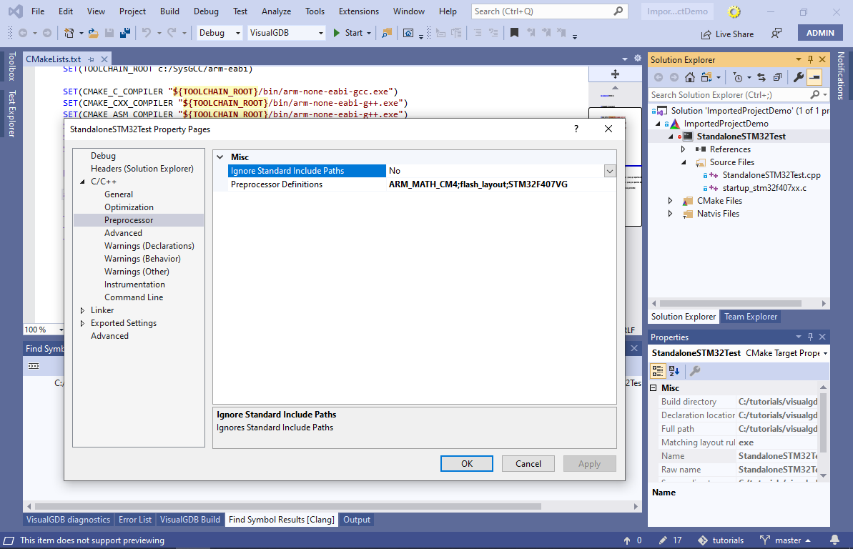Screen dimensions: 853x549
Task: Click OK in the Property Pages dialog
Action: click(467, 463)
